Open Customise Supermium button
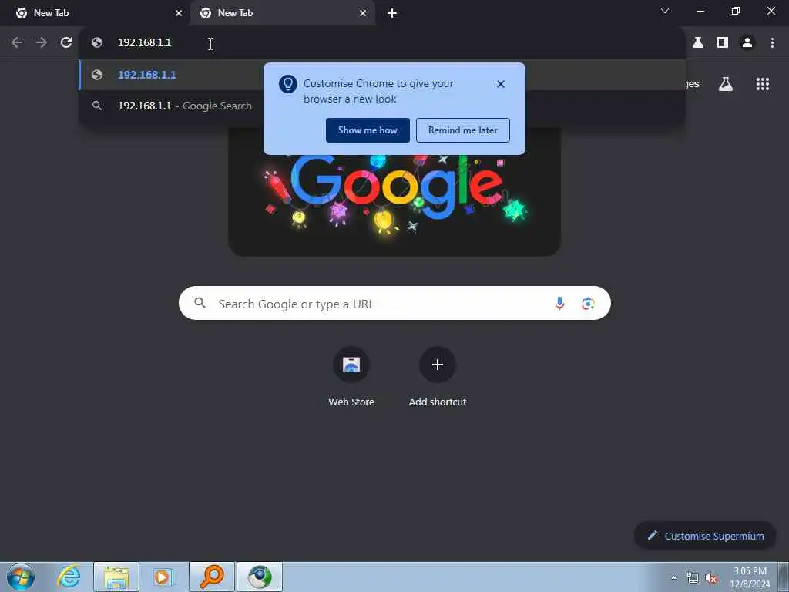The width and height of the screenshot is (789, 592). pyautogui.click(x=705, y=536)
